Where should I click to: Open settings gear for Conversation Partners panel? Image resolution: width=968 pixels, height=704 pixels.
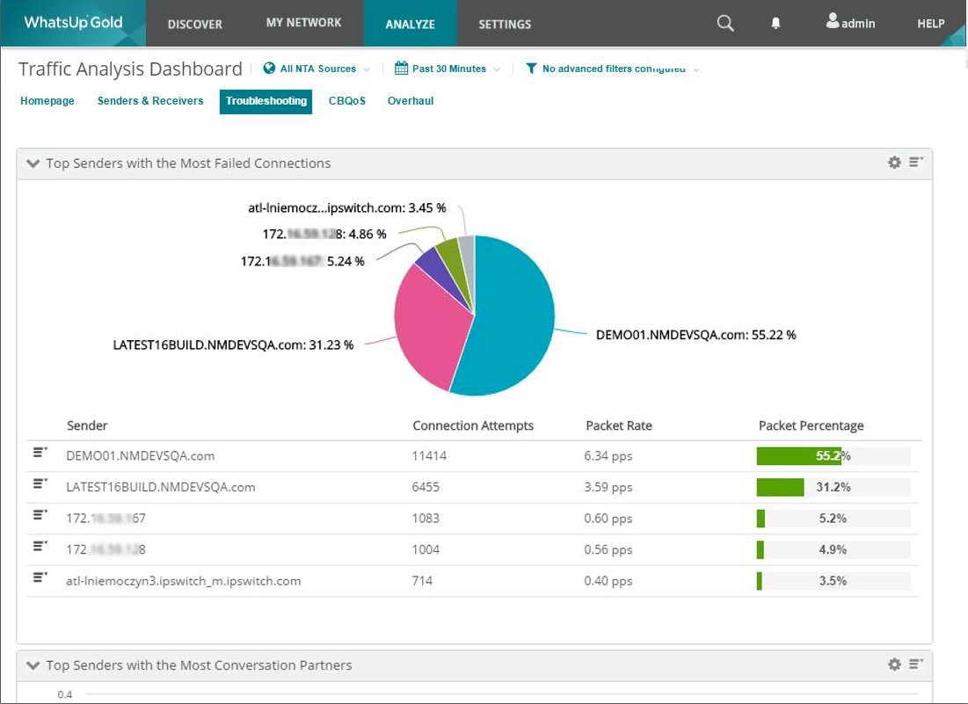tap(894, 664)
